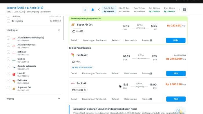This screenshot has width=203, height=114.
Task: Collapse the Waktu filter section
Action: [59, 99]
